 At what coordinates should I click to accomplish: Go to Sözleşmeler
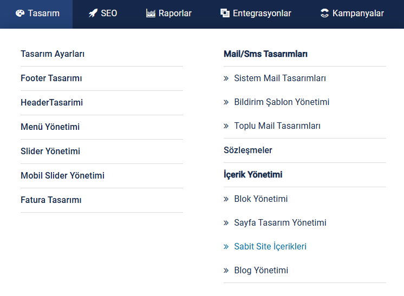point(248,150)
